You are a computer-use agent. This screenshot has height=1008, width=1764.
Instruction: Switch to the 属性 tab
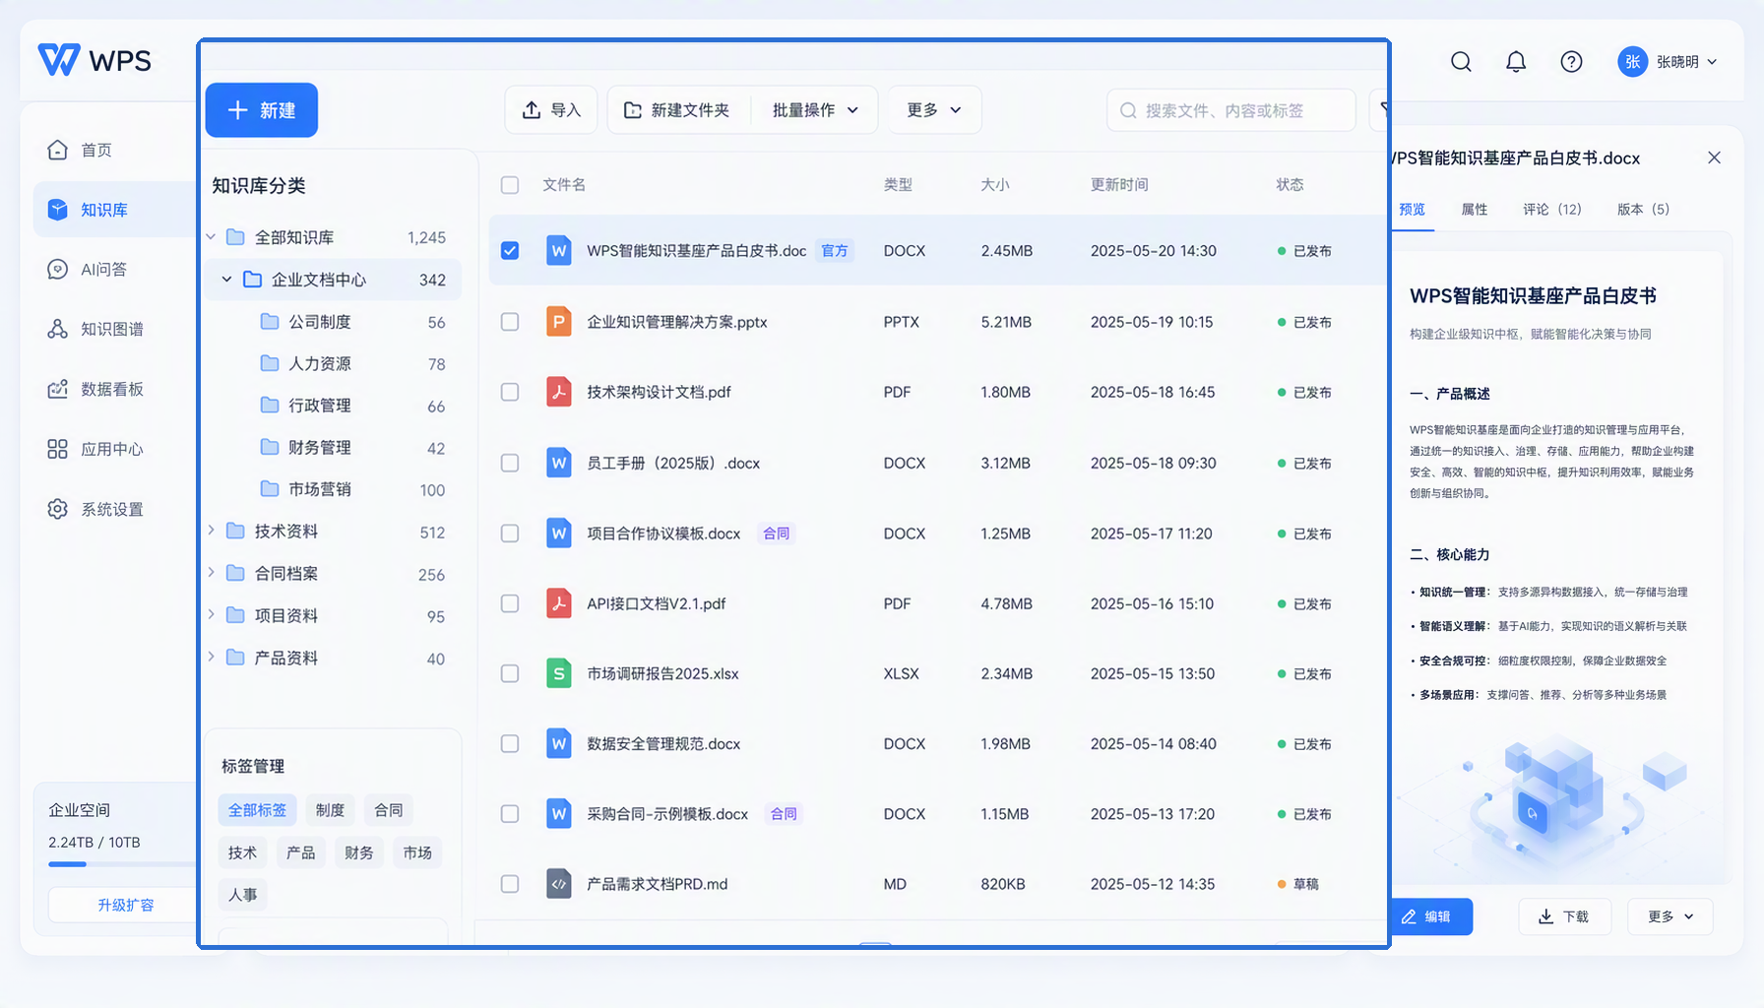[1474, 210]
